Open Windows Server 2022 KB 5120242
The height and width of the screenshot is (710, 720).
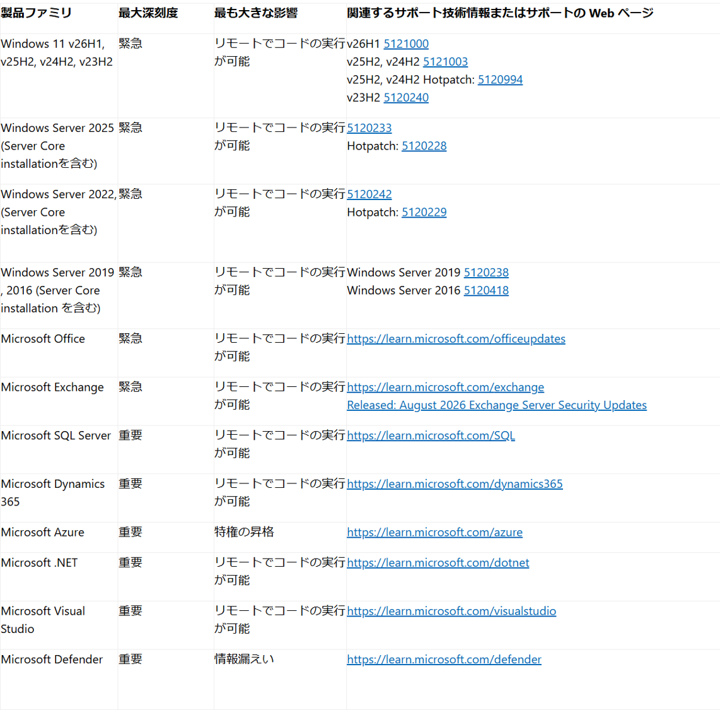[369, 194]
